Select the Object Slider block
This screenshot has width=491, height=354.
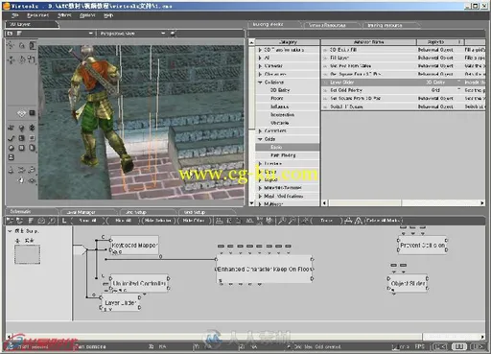(408, 283)
